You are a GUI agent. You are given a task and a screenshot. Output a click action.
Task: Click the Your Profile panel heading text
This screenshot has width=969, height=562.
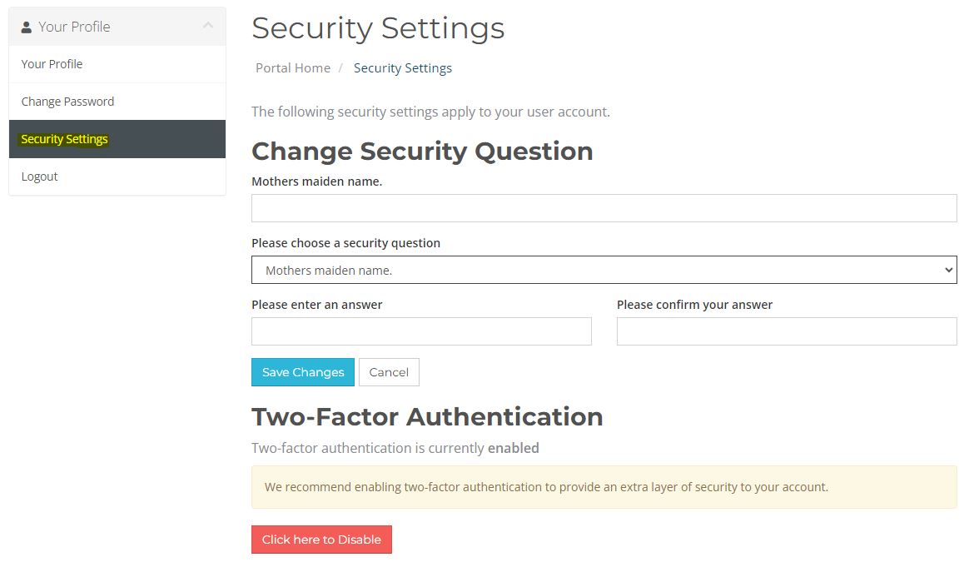[74, 27]
